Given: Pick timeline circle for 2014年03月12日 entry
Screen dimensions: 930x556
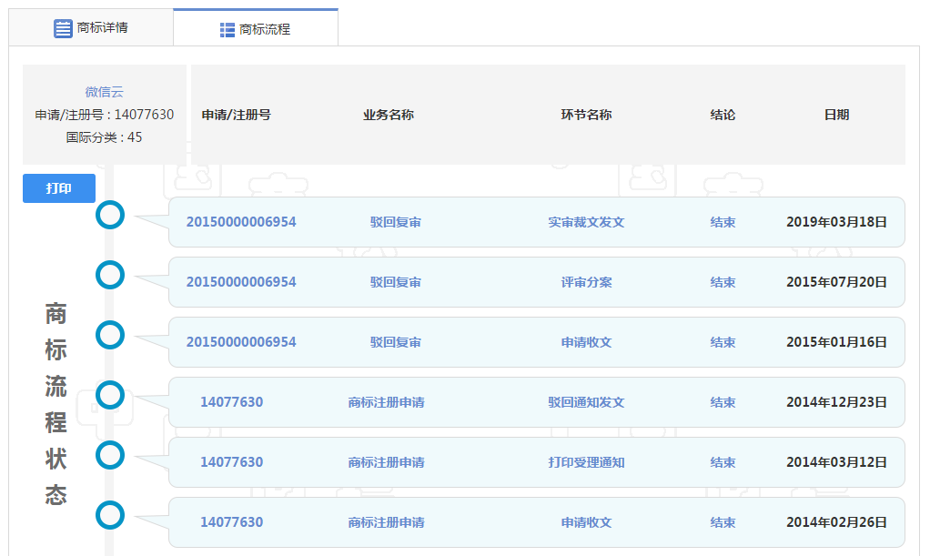Looking at the screenshot, I should 110,455.
